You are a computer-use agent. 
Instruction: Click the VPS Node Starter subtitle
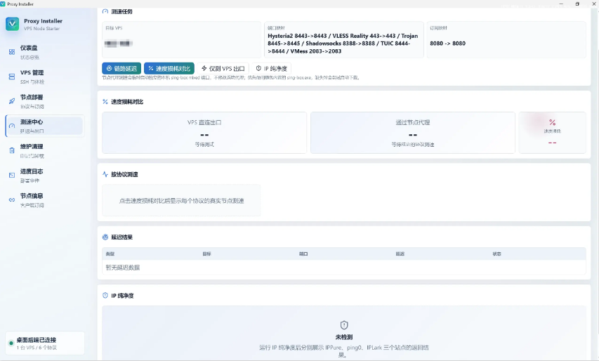point(42,29)
